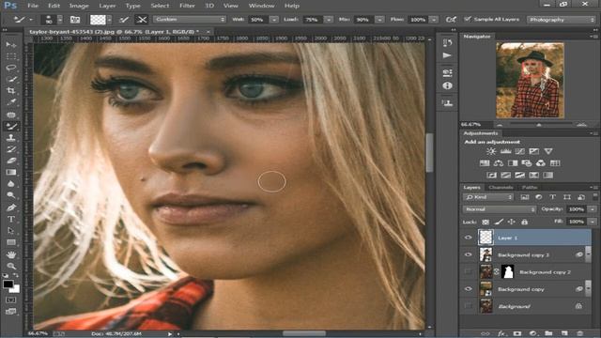Open the Mix percentage dropdown arrow
The image size is (601, 338).
tap(379, 20)
